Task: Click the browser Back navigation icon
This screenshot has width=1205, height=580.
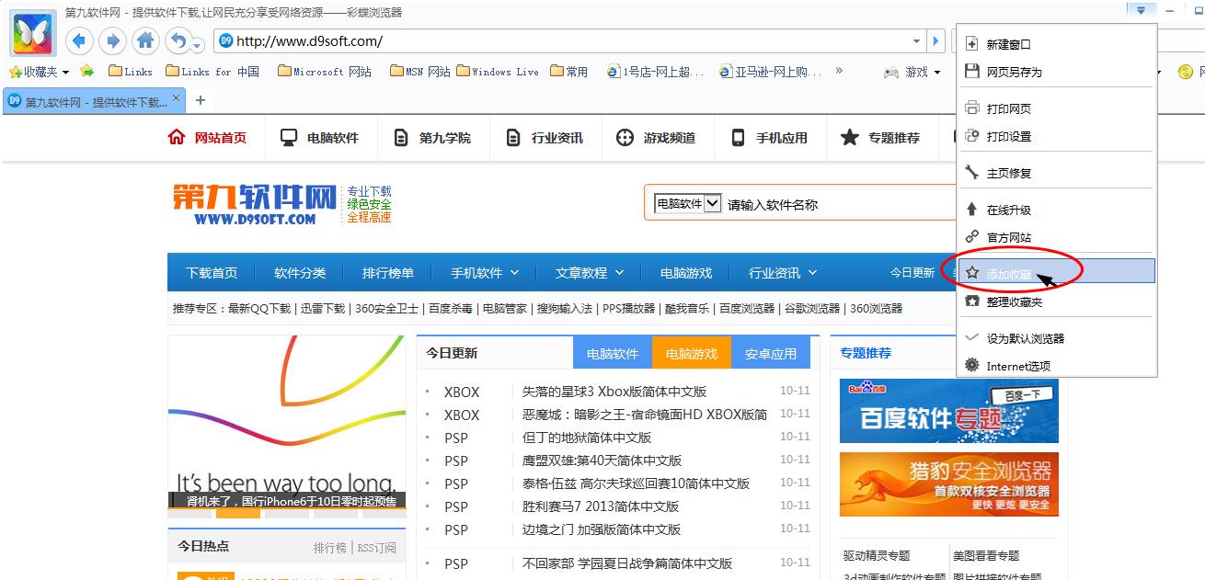Action: pos(79,40)
